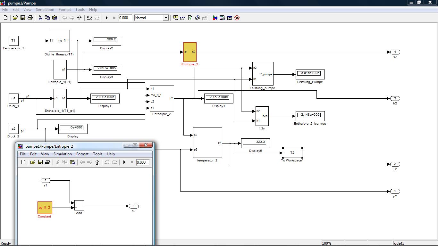The image size is (438, 246).
Task: Click Save icon in main Pumpe toolbar
Action: tap(23, 18)
